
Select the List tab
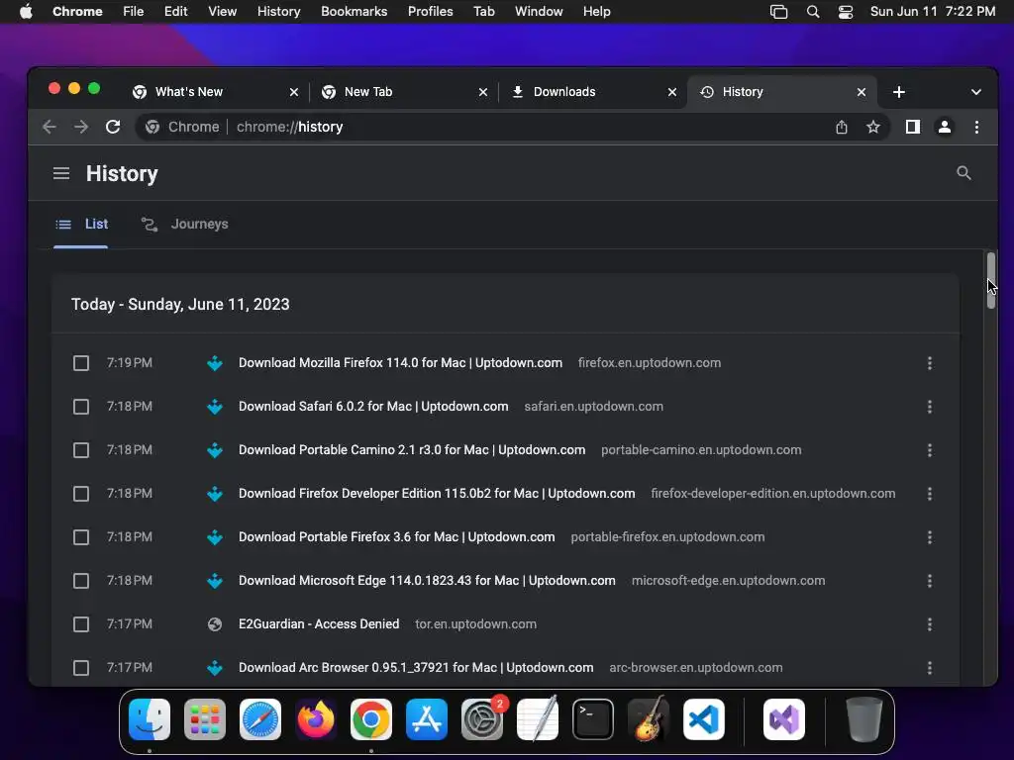[81, 225]
